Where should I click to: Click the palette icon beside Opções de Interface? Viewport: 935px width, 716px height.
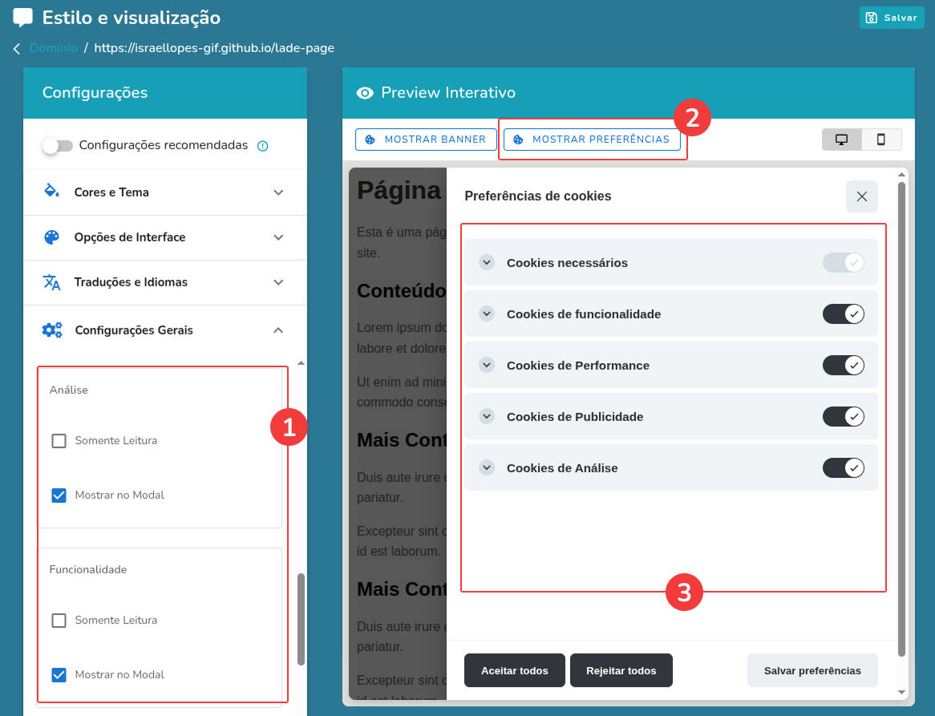click(x=50, y=237)
